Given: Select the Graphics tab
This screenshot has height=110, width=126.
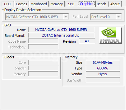Looking at the screenshot, I should [x=86, y=4].
